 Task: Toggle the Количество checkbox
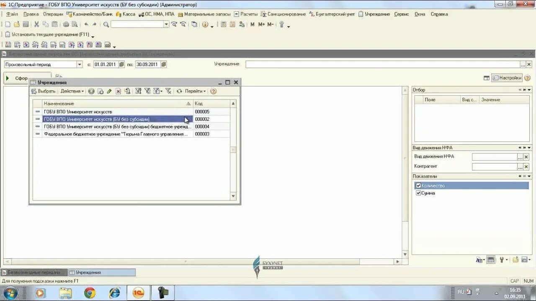click(x=418, y=186)
